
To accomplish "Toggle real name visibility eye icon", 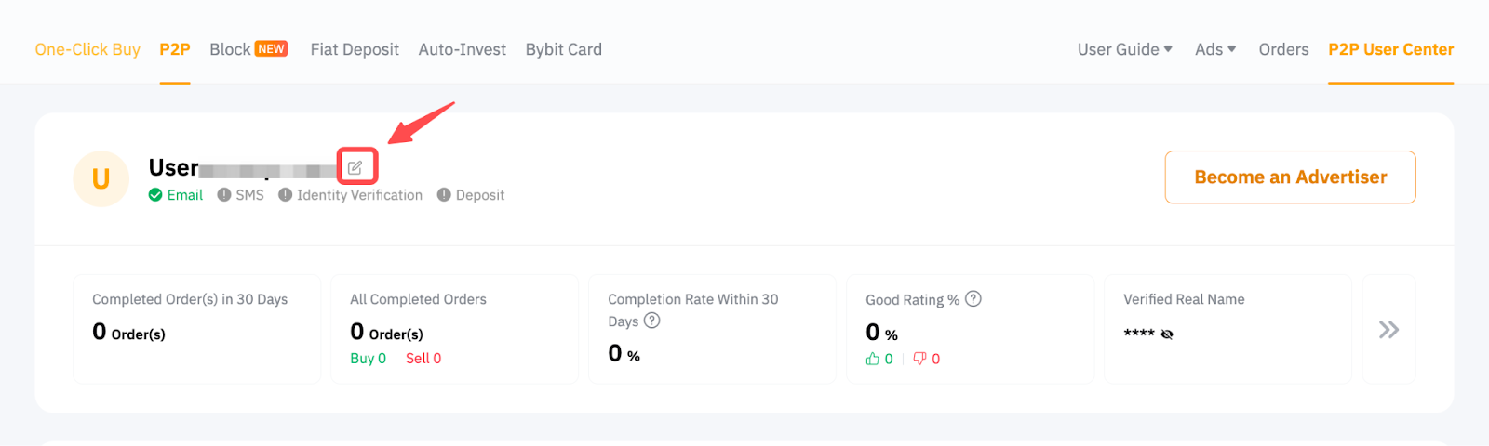I will click(x=1167, y=334).
